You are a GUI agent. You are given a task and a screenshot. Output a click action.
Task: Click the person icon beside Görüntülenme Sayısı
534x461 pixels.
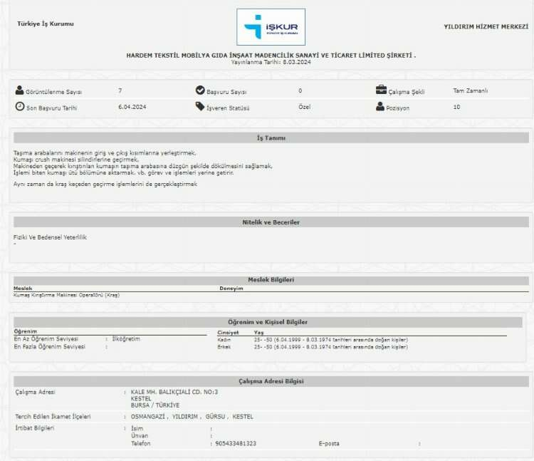pyautogui.click(x=19, y=90)
